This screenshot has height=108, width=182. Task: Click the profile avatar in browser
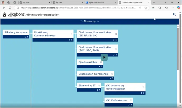coord(3,2)
